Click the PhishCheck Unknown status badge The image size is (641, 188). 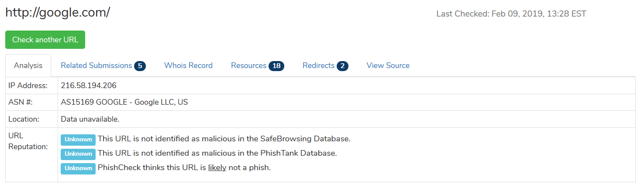pyautogui.click(x=78, y=168)
